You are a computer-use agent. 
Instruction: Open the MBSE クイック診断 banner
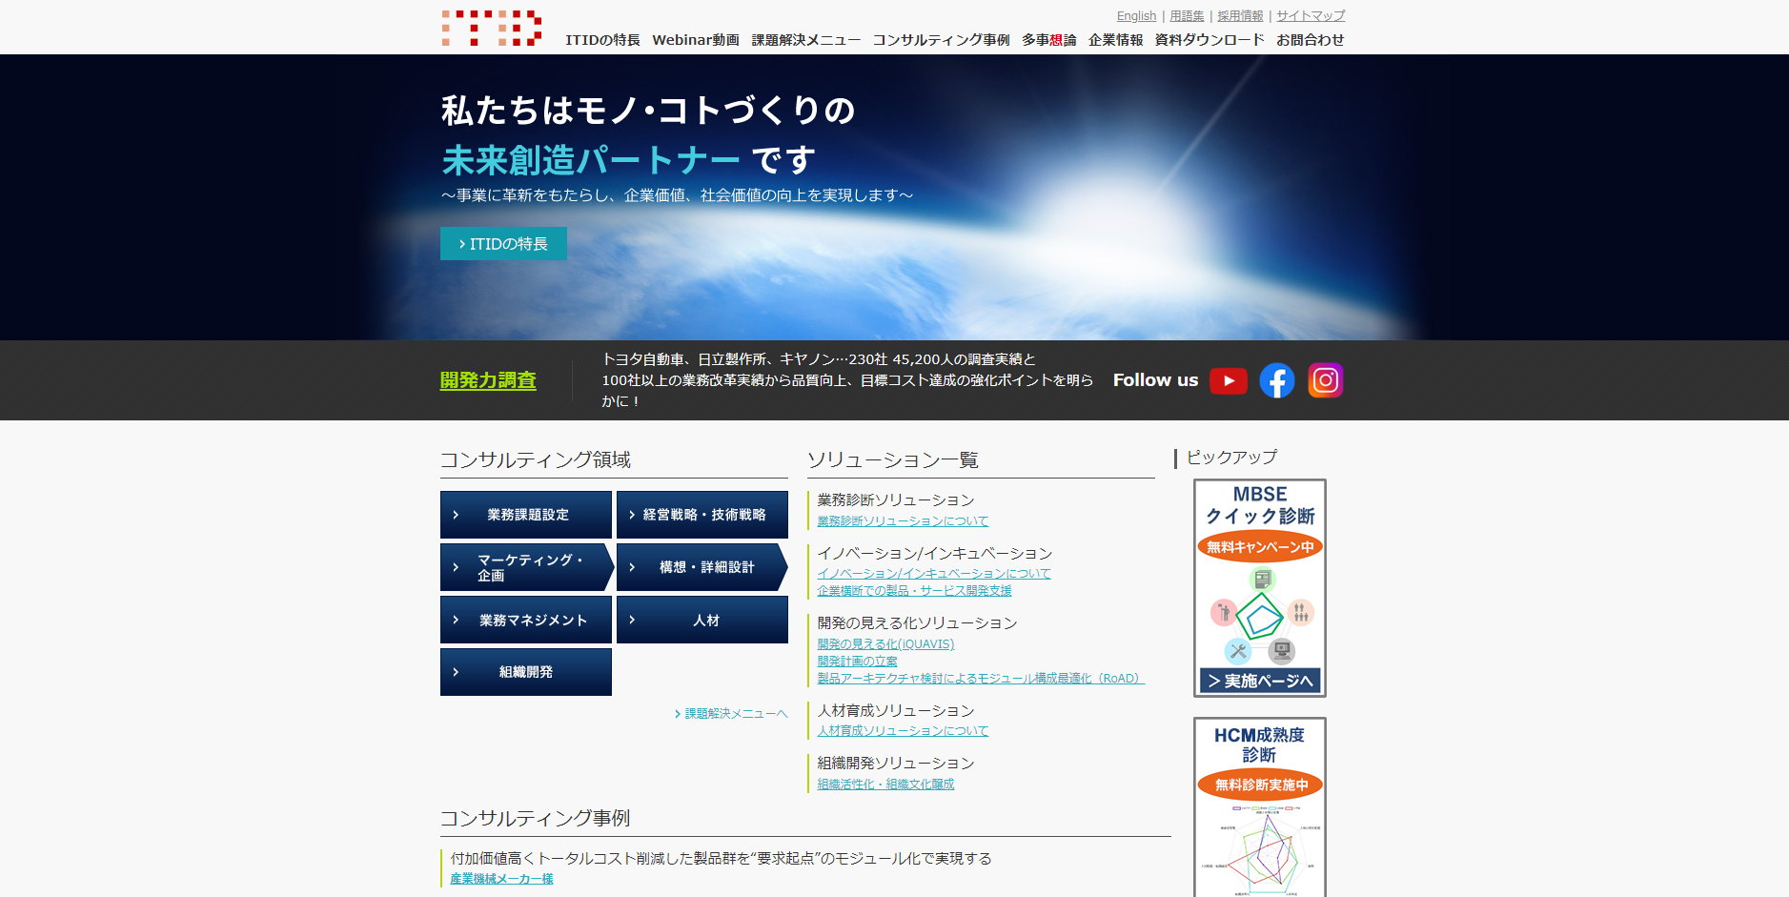coord(1259,587)
